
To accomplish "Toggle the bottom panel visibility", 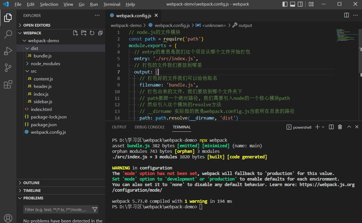I will (x=293, y=4).
